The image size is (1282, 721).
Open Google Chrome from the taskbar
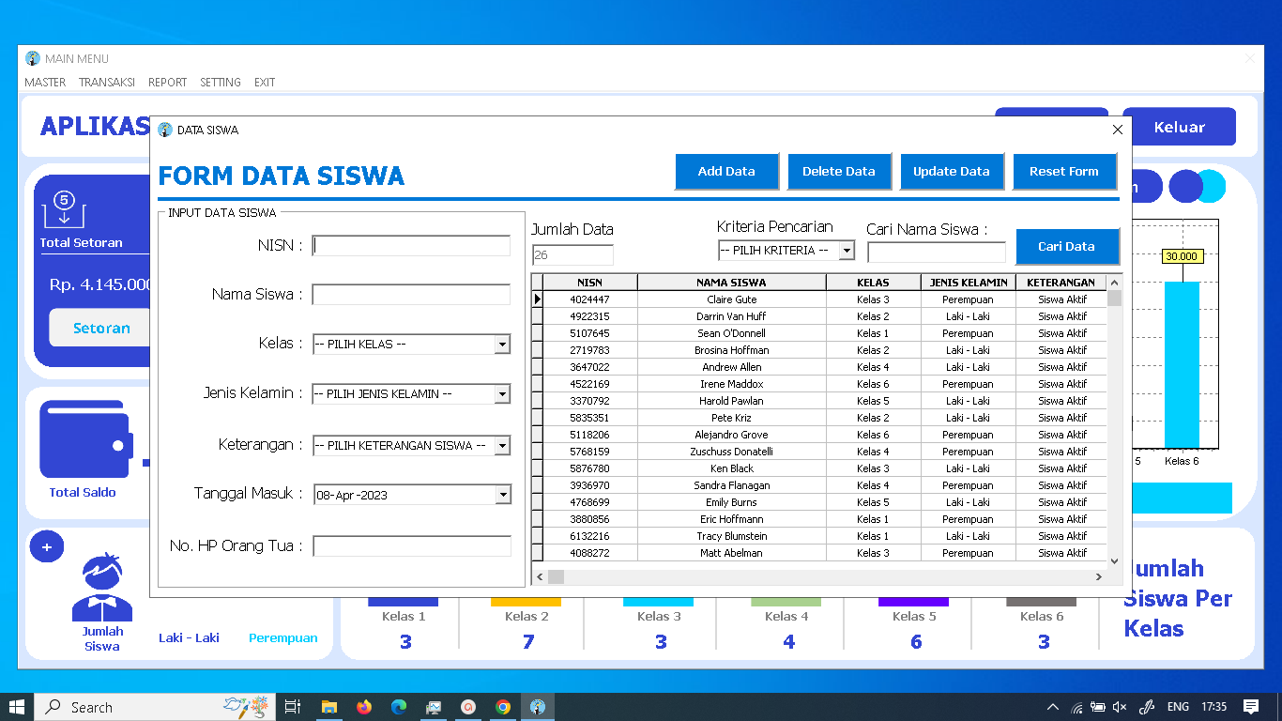pyautogui.click(x=503, y=706)
